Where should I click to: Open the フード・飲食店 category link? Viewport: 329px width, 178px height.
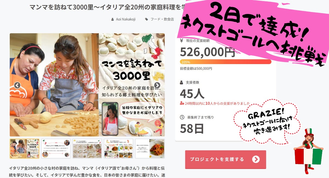click(162, 19)
